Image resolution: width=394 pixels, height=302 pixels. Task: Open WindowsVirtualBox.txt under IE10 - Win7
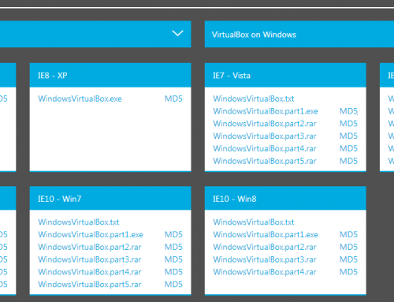pyautogui.click(x=79, y=222)
